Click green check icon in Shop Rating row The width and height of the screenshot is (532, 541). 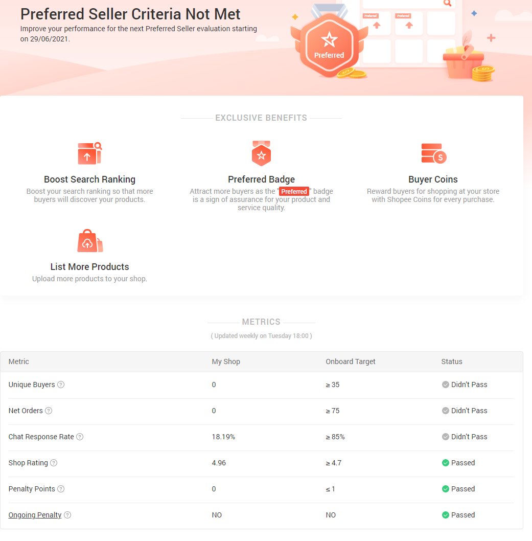pos(446,463)
